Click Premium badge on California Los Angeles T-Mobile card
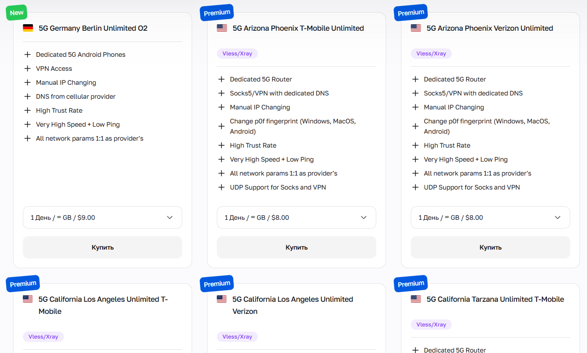The image size is (587, 353). pos(23,284)
